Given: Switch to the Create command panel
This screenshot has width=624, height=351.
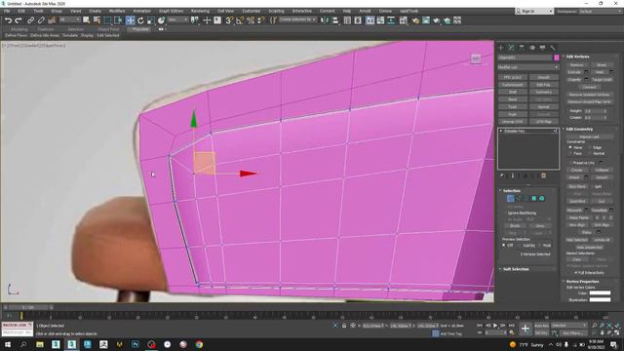Looking at the screenshot, I should tap(501, 48).
